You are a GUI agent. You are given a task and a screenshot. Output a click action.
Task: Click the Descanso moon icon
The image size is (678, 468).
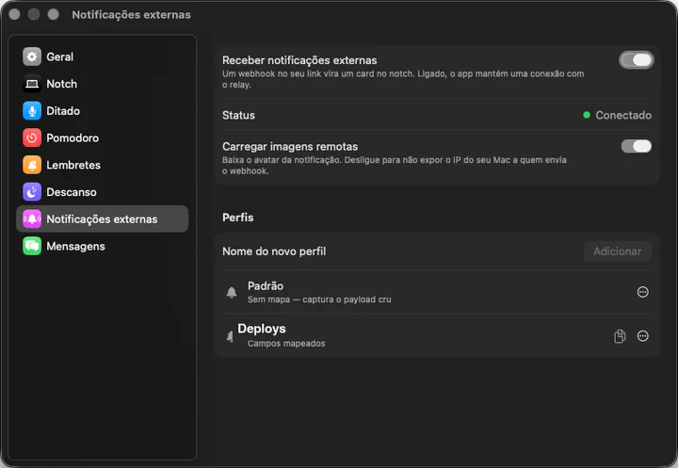pyautogui.click(x=32, y=192)
